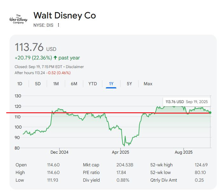
Task: Click the P/E ratio label
Action: coord(91,172)
